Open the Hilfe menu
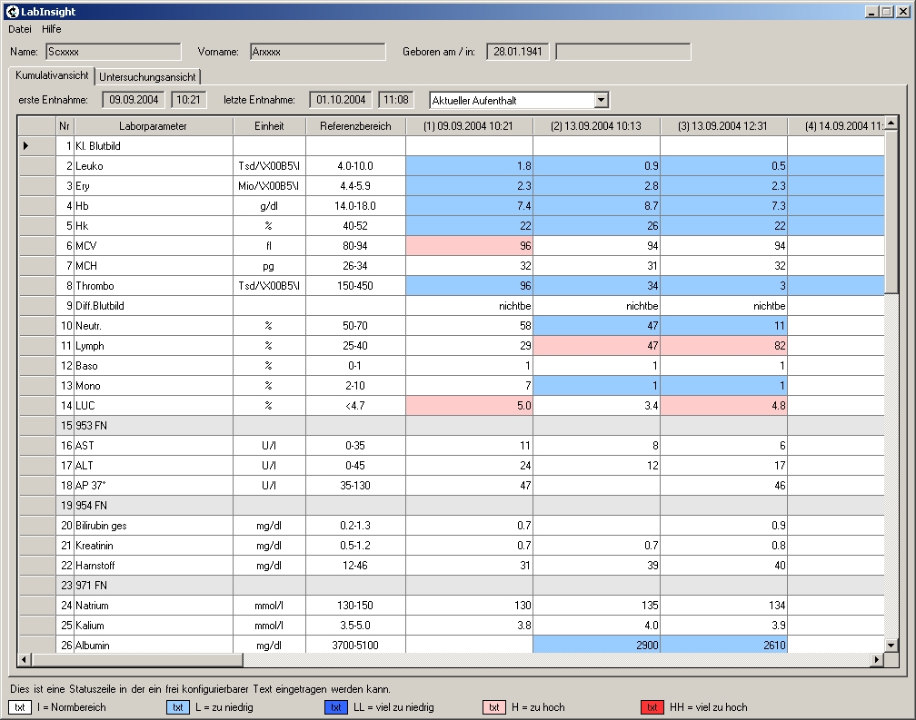Image resolution: width=916 pixels, height=720 pixels. tap(52, 29)
